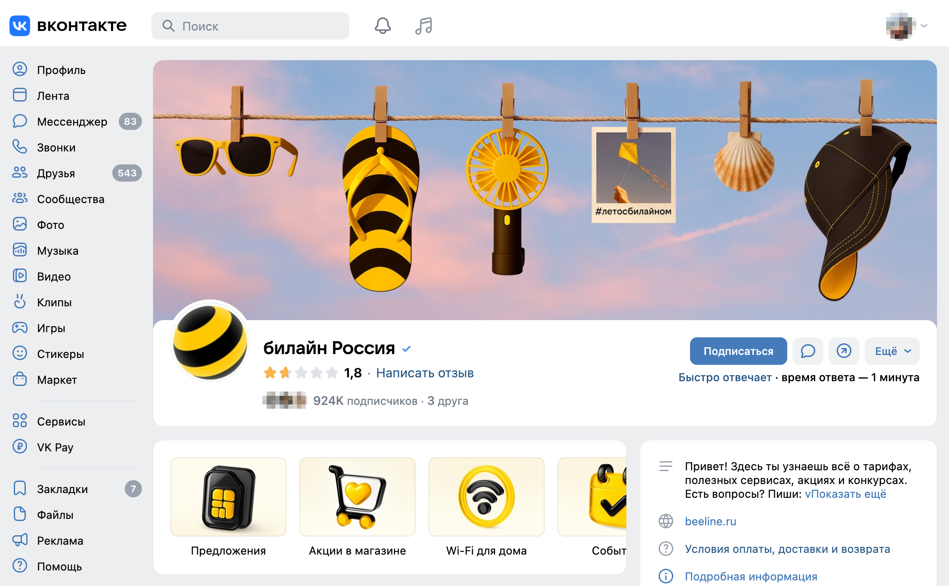
Task: Click the verified checkmark next to билайн Россия
Action: (407, 349)
